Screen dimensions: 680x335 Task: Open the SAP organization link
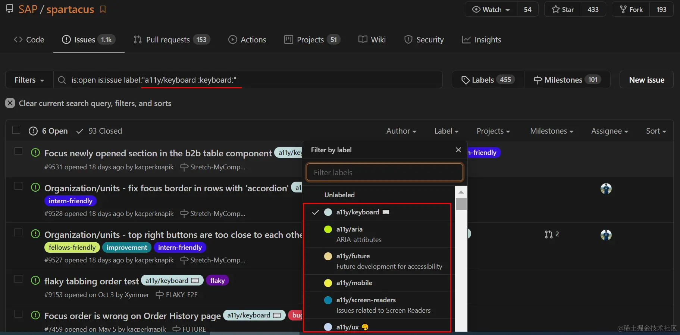tap(28, 9)
